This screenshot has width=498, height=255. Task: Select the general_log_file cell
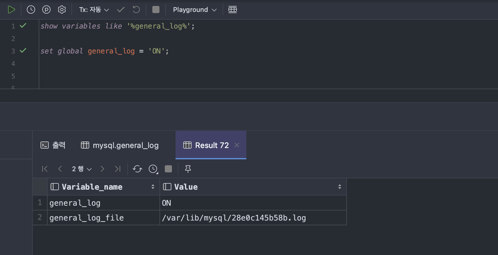(104, 218)
